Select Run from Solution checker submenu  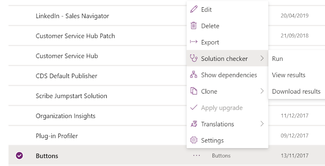[x=277, y=59]
